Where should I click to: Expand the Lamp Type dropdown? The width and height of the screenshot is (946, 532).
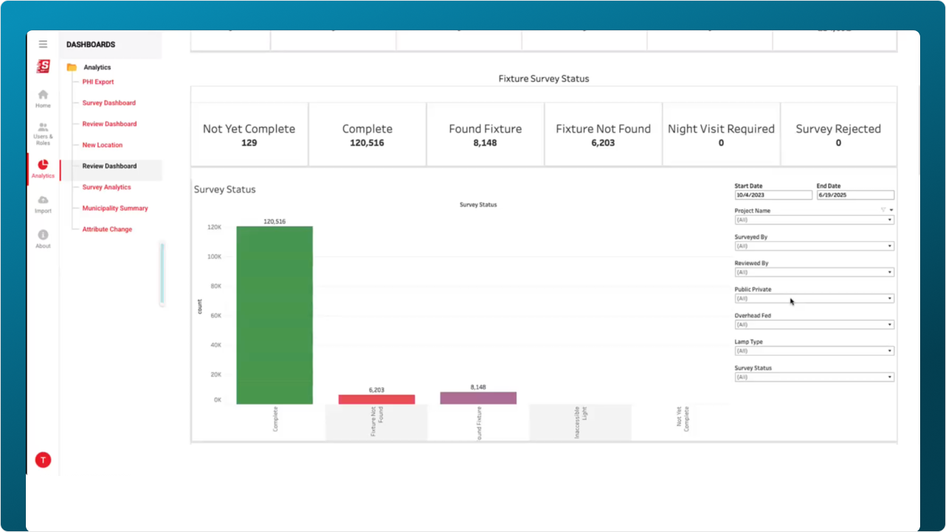(814, 351)
